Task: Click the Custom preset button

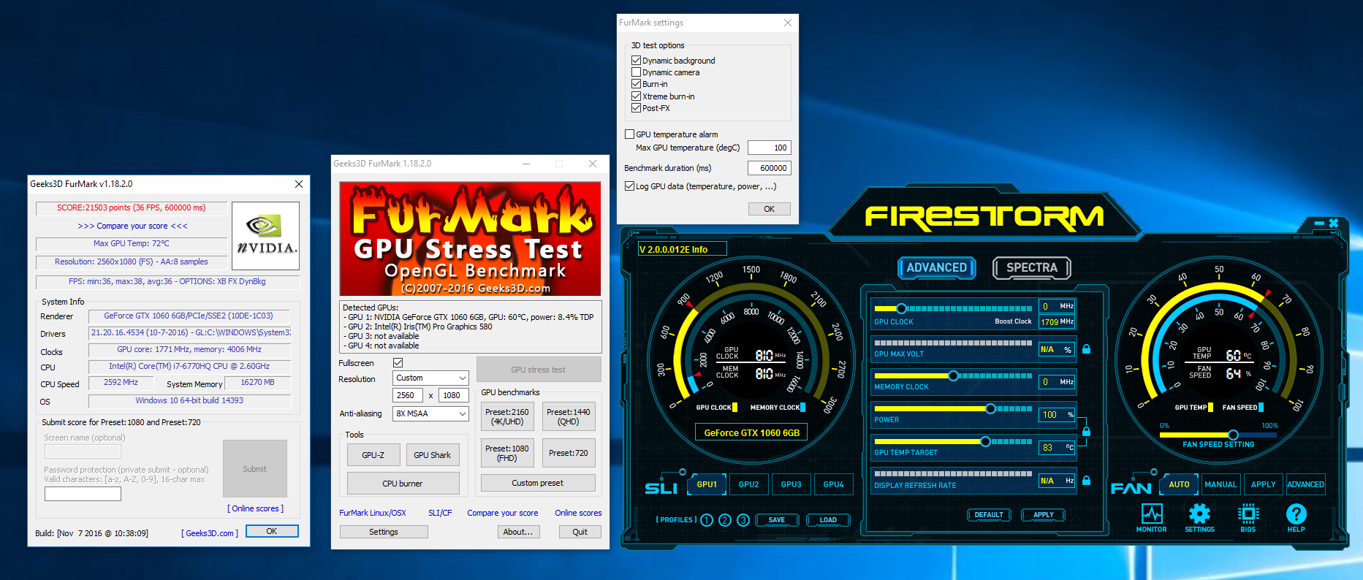Action: pyautogui.click(x=538, y=483)
